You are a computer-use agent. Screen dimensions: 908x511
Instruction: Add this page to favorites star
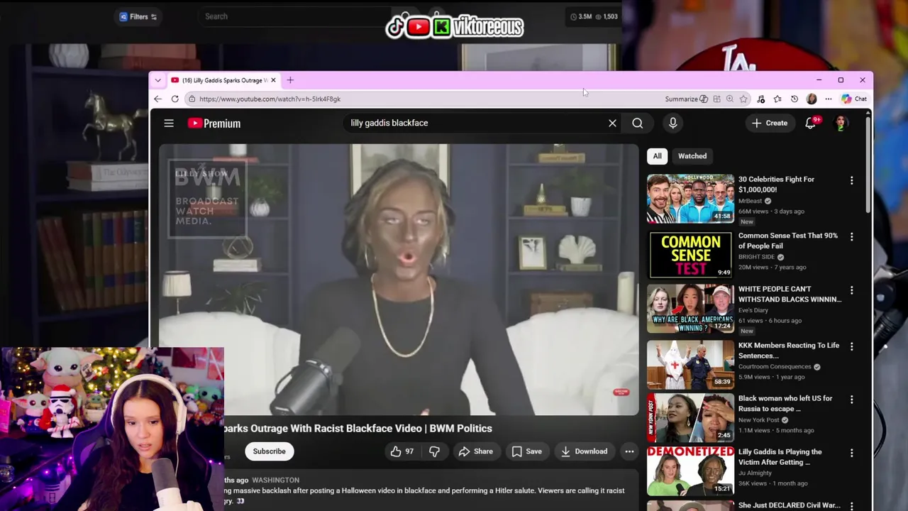click(x=743, y=99)
